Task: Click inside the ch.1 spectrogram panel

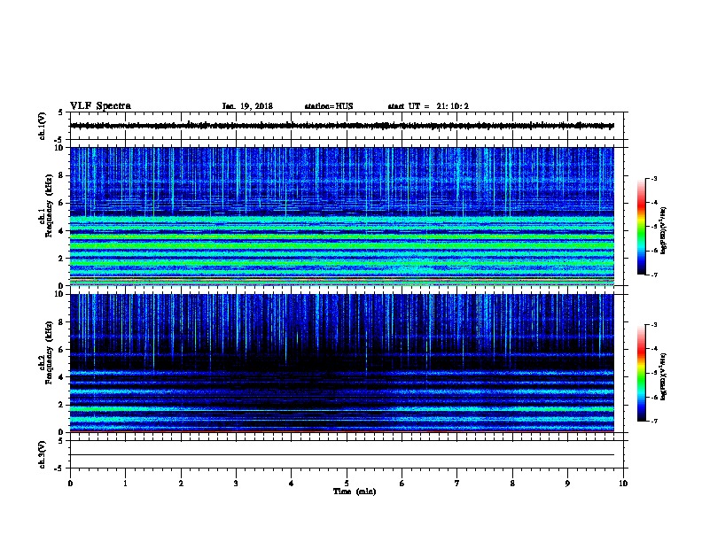Action: [x=342, y=216]
